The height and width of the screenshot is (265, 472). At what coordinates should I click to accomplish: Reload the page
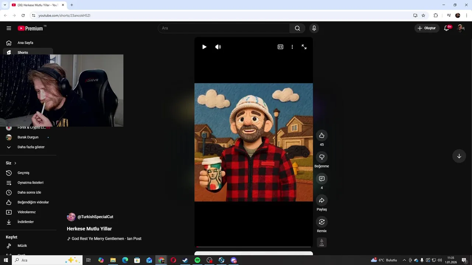23,15
